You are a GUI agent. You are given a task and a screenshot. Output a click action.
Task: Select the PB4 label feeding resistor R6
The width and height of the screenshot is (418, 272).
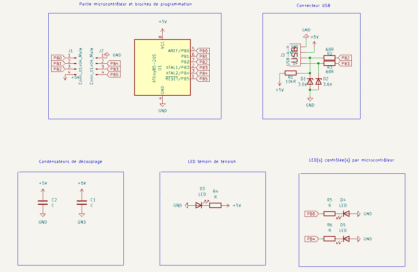(311, 239)
